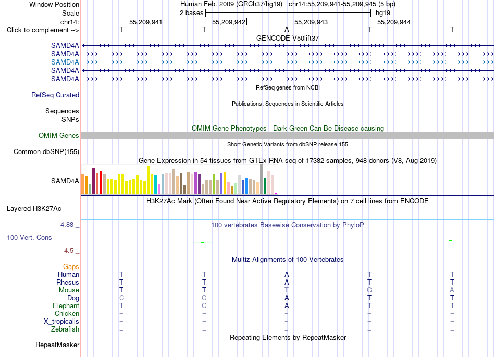Click the -4.5 PhyloP lower limit value
Screen dimensions: 495x357
click(68, 251)
